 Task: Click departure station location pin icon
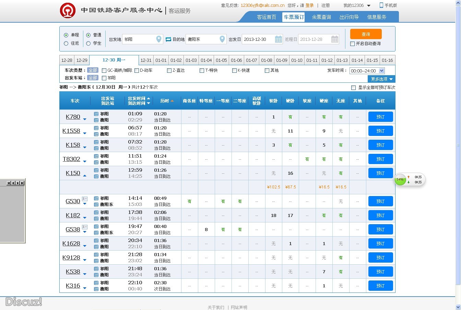tap(158, 39)
